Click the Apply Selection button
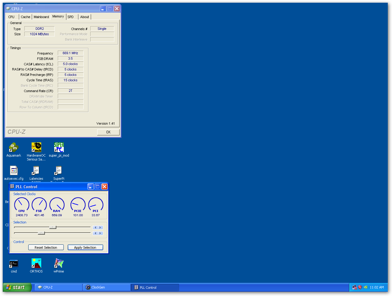Image resolution: width=392 pixels, height=296 pixels. [x=85, y=248]
